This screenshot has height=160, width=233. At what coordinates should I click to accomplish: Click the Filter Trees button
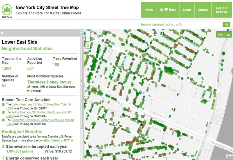(x=224, y=34)
